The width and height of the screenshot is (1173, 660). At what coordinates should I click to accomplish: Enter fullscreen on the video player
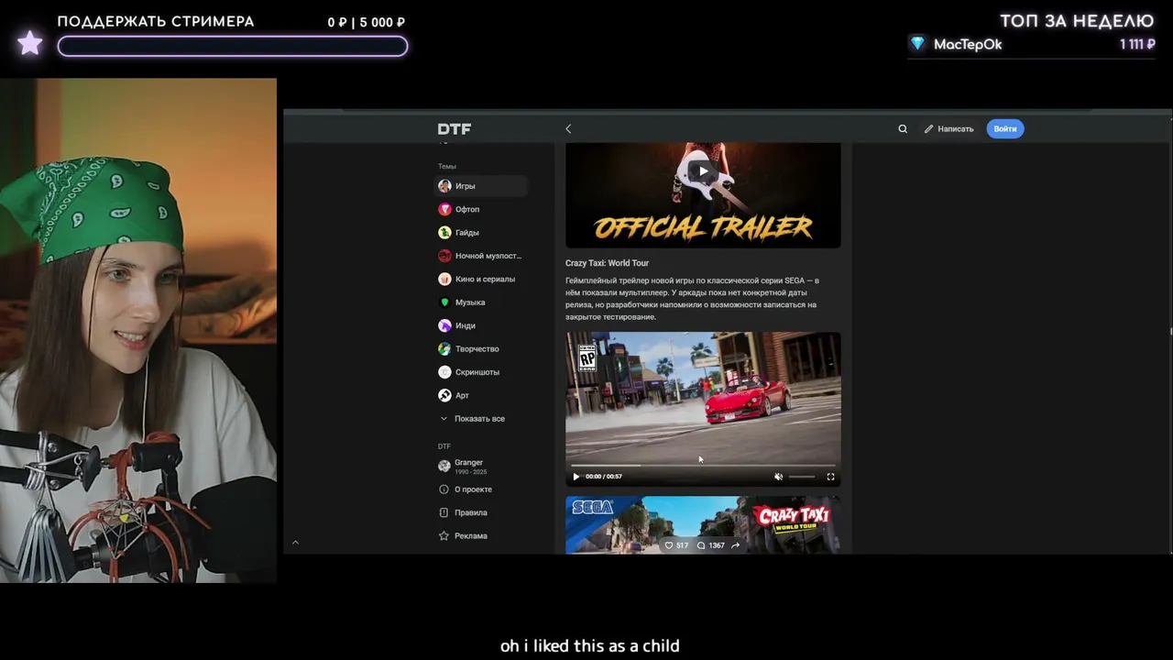point(831,477)
